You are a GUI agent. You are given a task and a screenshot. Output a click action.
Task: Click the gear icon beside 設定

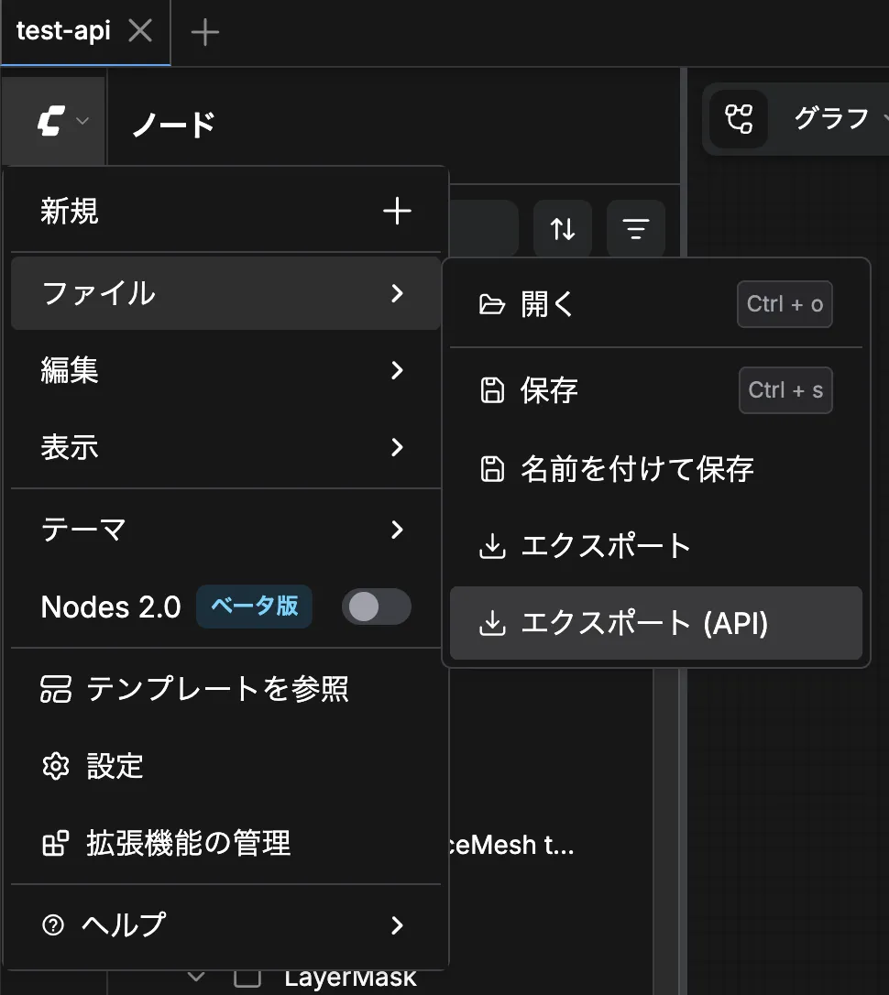tap(56, 767)
